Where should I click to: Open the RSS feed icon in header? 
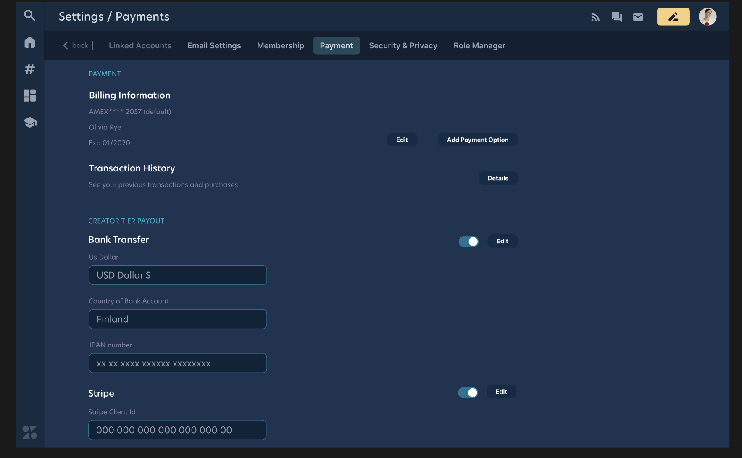pyautogui.click(x=595, y=17)
